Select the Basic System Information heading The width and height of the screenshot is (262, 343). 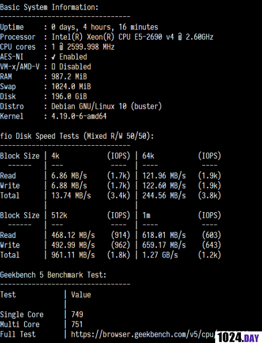[49, 7]
